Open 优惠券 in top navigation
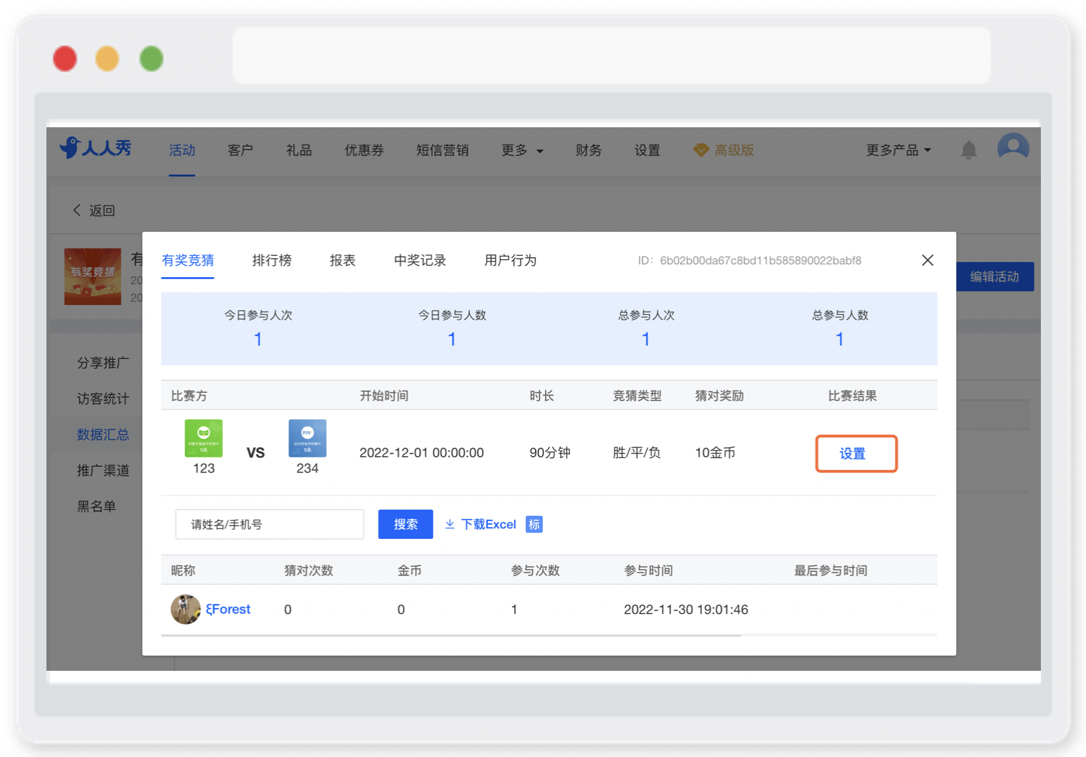 coord(364,150)
